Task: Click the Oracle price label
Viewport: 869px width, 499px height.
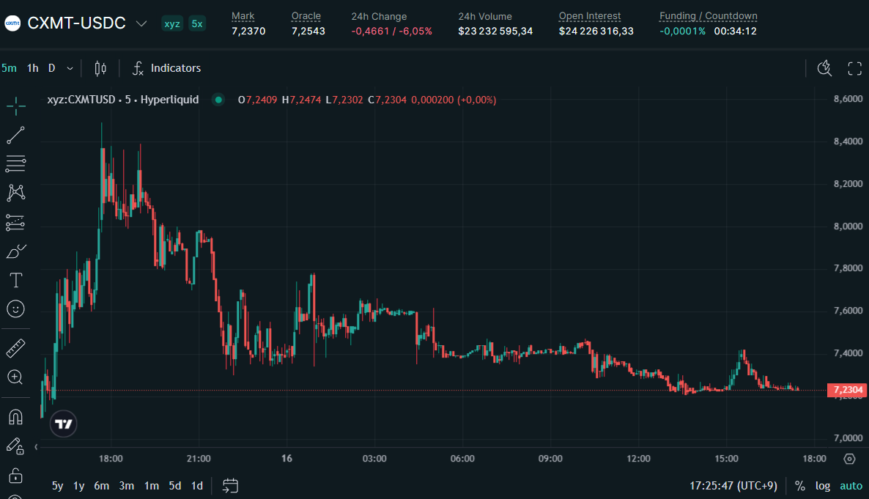Action: tap(306, 17)
